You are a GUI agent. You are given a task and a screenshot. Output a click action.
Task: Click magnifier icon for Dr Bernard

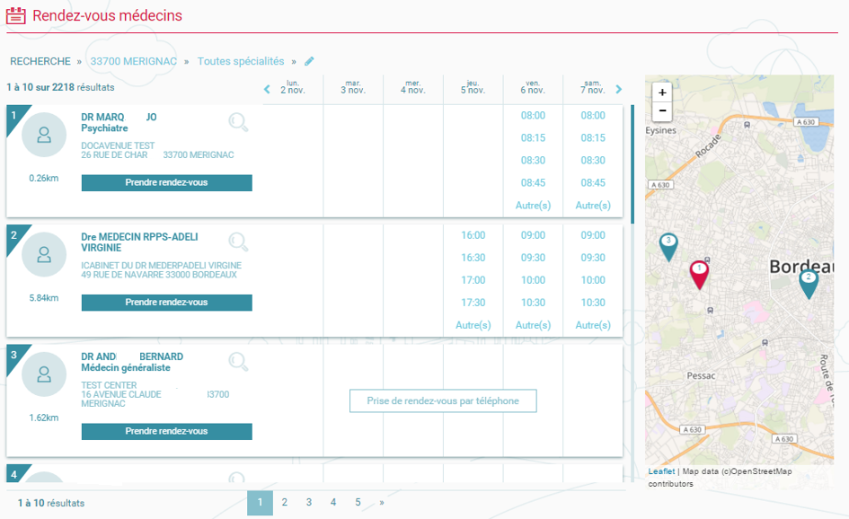tap(238, 361)
